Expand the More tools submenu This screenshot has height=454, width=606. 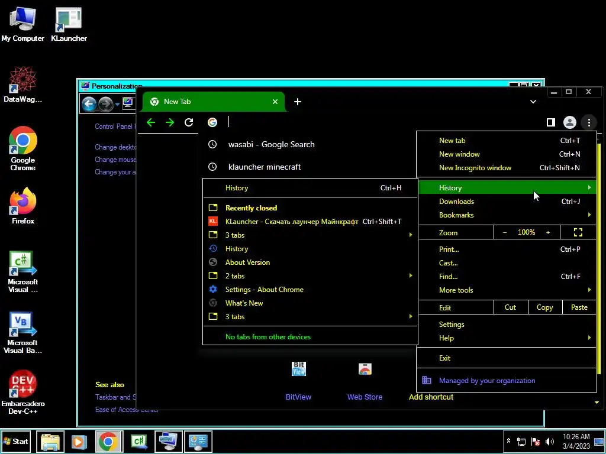(x=507, y=290)
